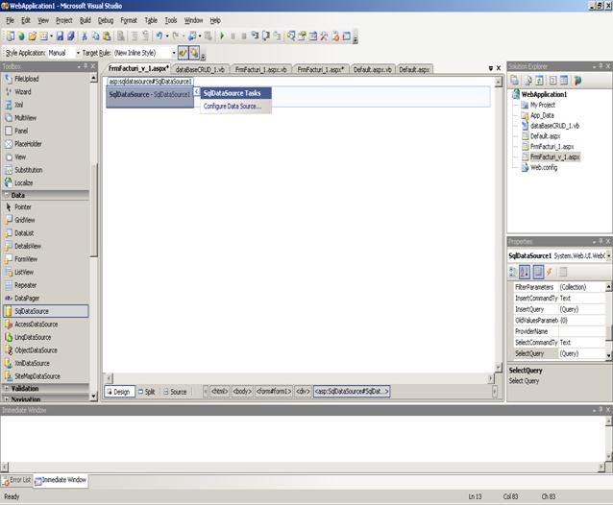Open the Target Rule dropdown
The height and width of the screenshot is (505, 613).
point(174,53)
